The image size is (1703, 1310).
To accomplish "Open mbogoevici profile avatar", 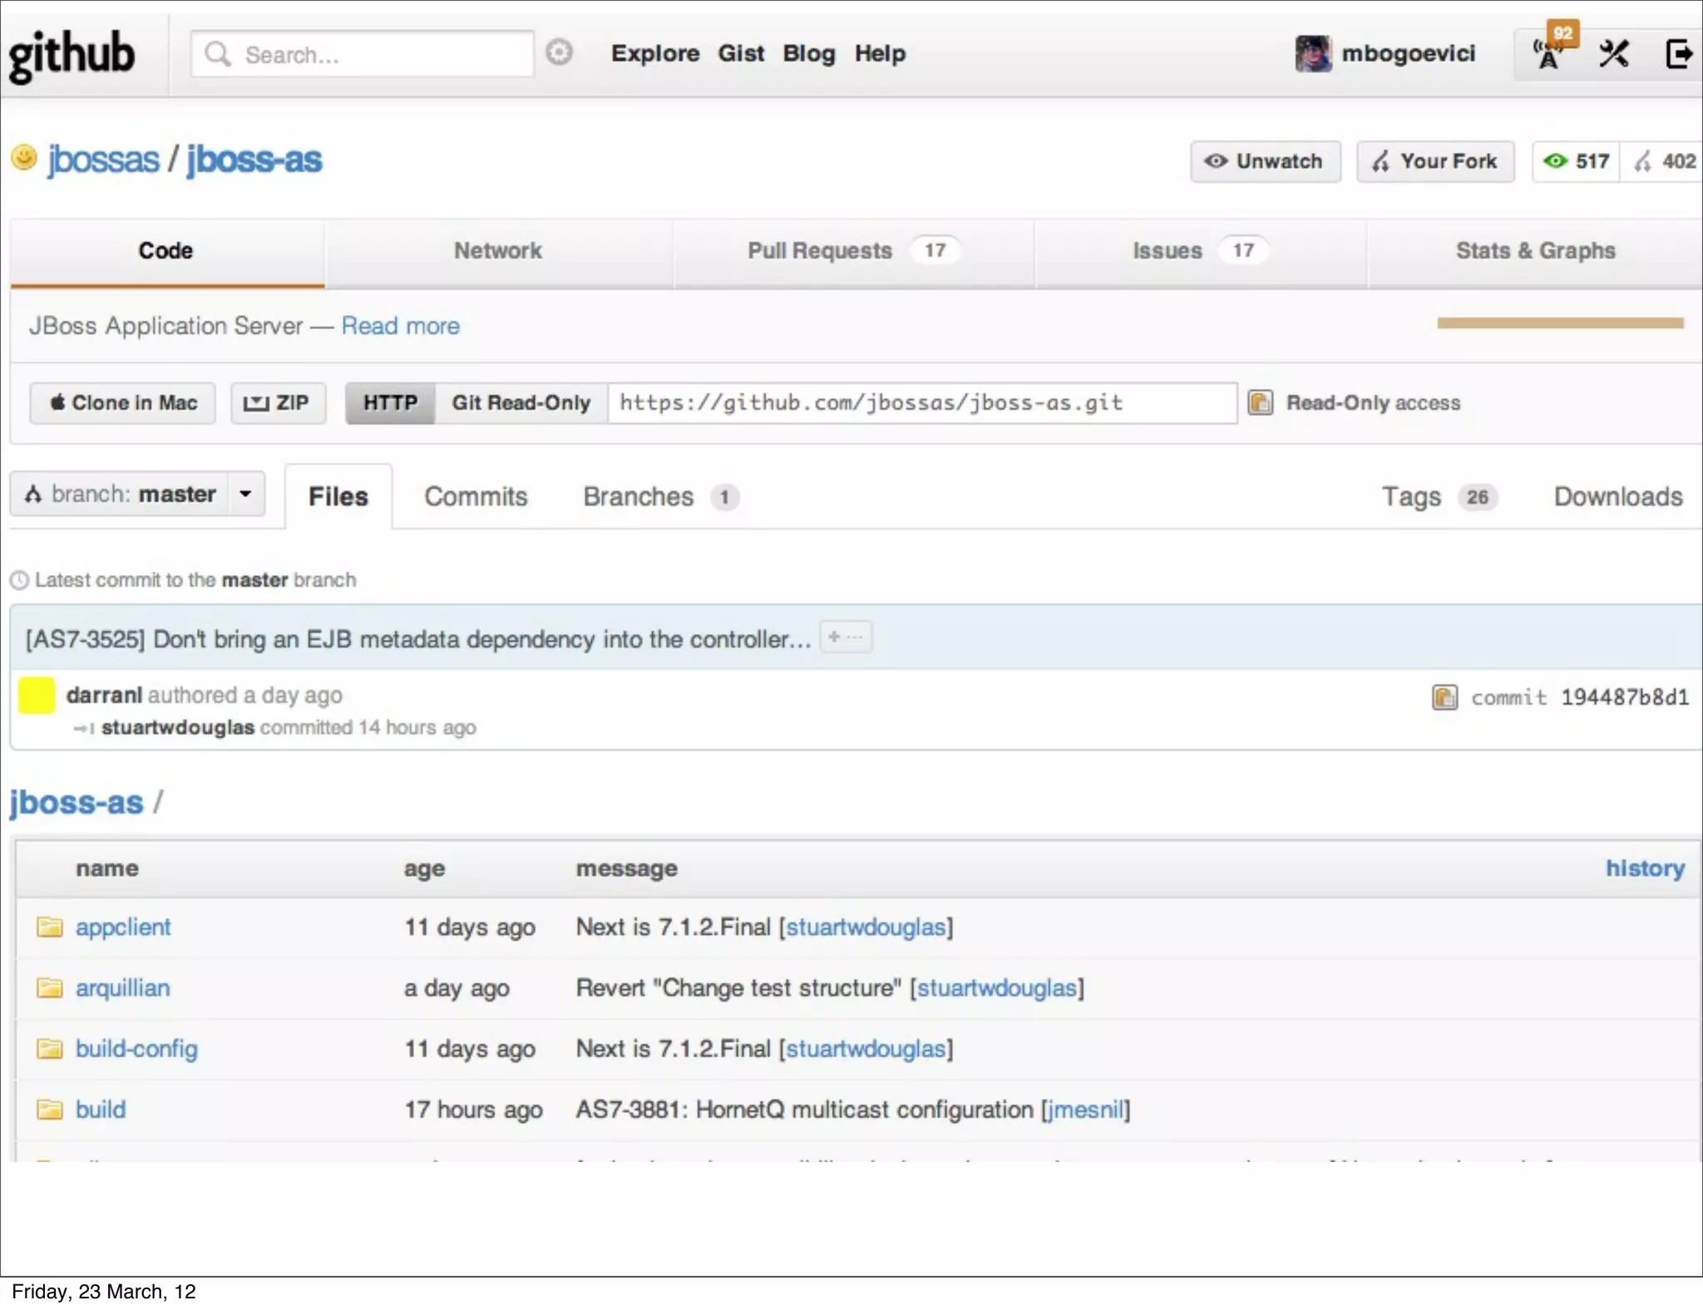I will coord(1313,54).
